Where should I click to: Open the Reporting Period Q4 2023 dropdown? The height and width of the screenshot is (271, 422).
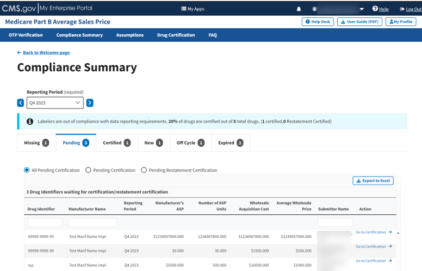(x=55, y=102)
